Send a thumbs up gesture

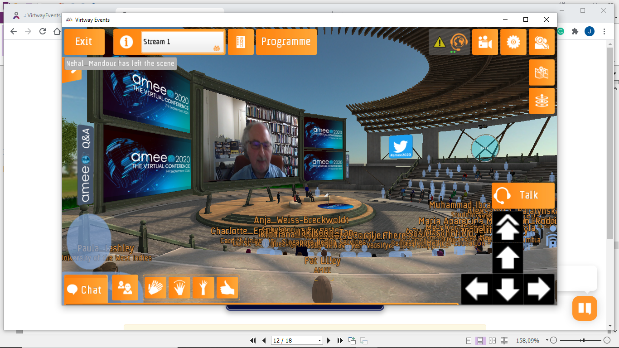coord(227,287)
